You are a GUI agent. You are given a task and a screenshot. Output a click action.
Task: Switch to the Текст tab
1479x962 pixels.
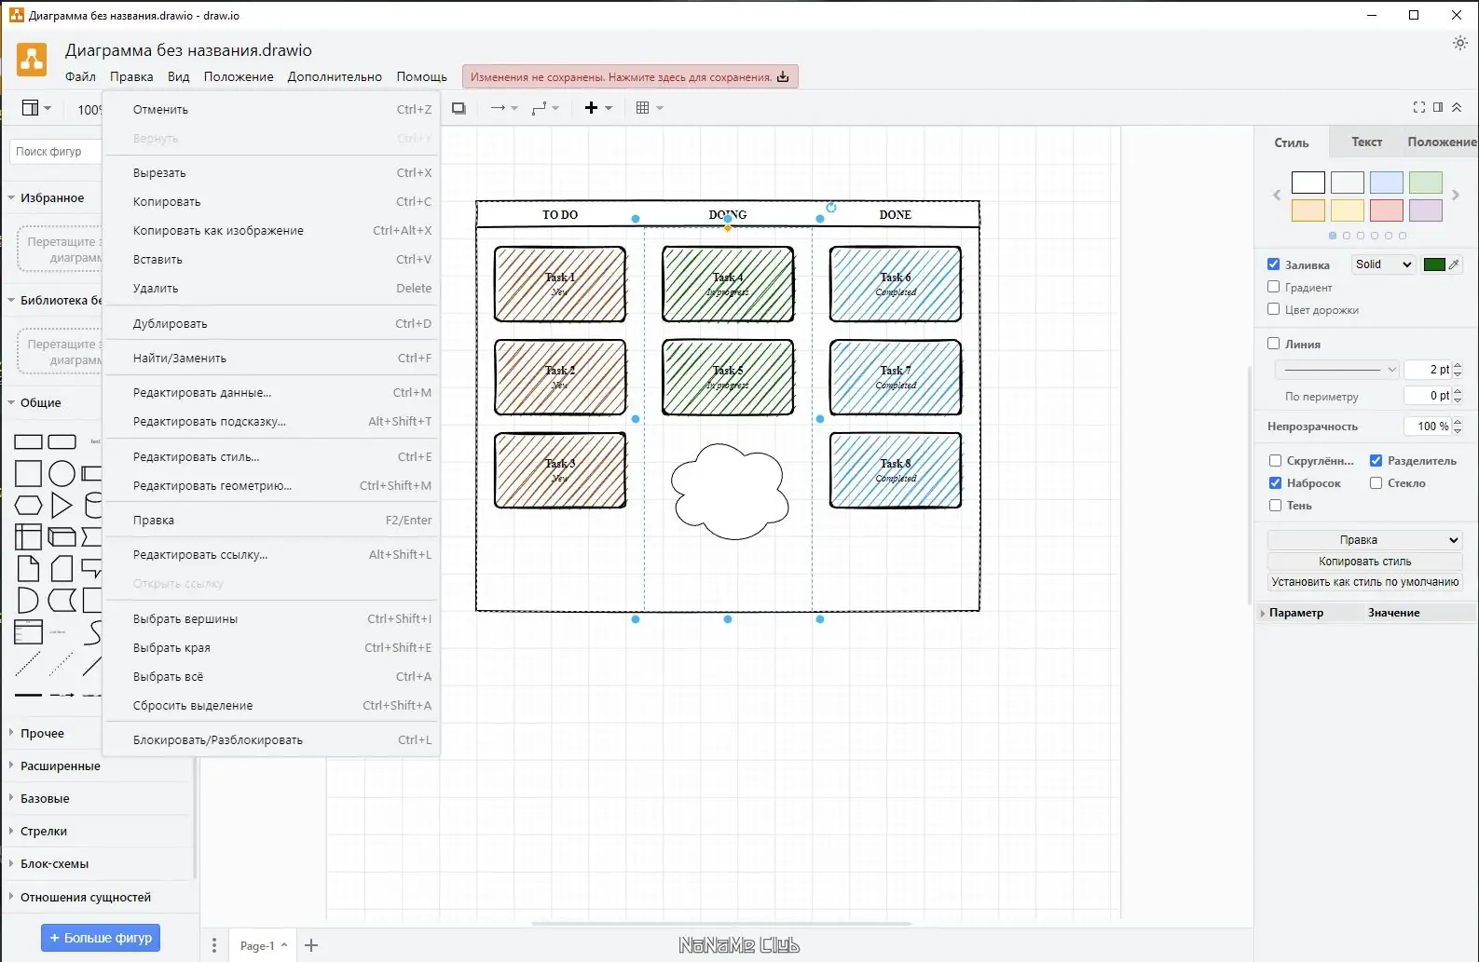[1366, 142]
